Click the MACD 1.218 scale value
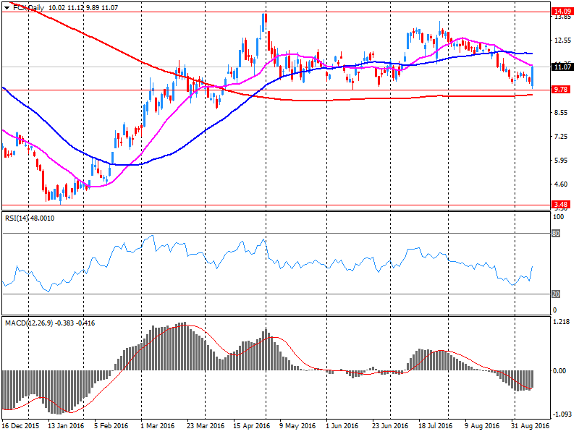The height and width of the screenshot is (434, 579). pyautogui.click(x=562, y=322)
